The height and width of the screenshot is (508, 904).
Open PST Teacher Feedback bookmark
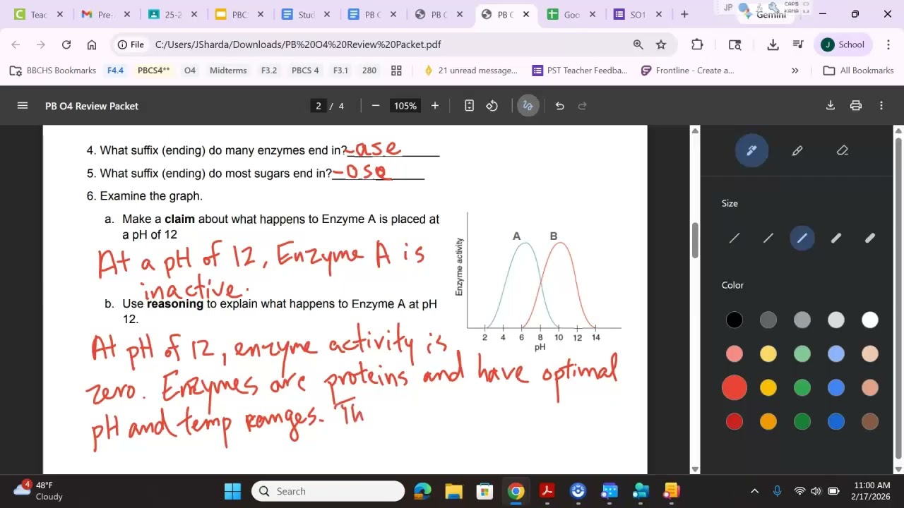tap(580, 71)
